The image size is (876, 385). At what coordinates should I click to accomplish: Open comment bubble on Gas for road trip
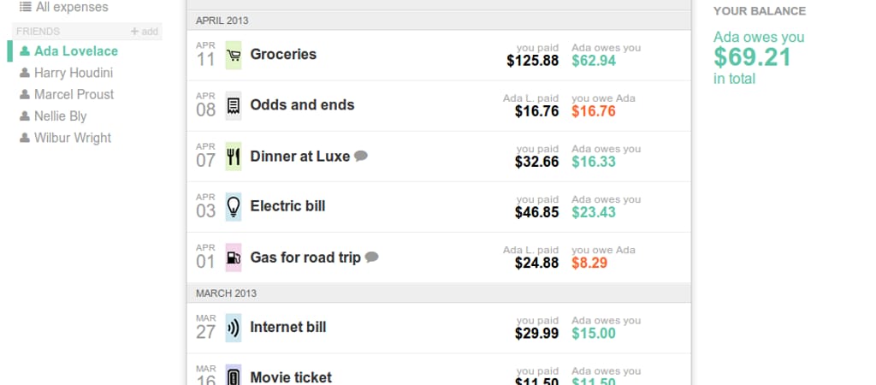click(x=371, y=258)
